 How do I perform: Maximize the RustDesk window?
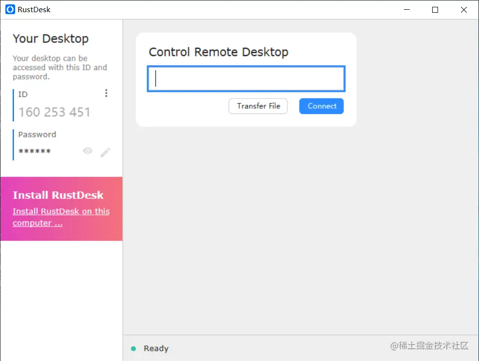(x=435, y=9)
